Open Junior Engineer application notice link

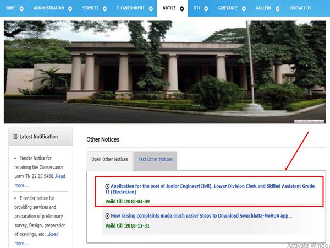click(x=210, y=189)
